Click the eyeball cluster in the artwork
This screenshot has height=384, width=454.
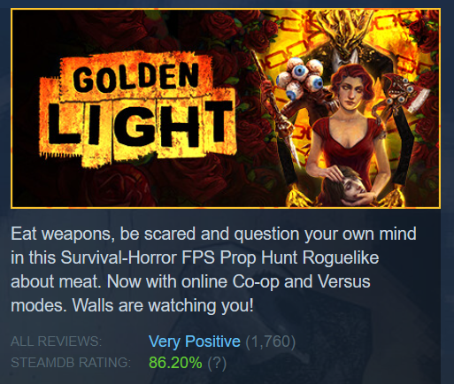[x=299, y=77]
